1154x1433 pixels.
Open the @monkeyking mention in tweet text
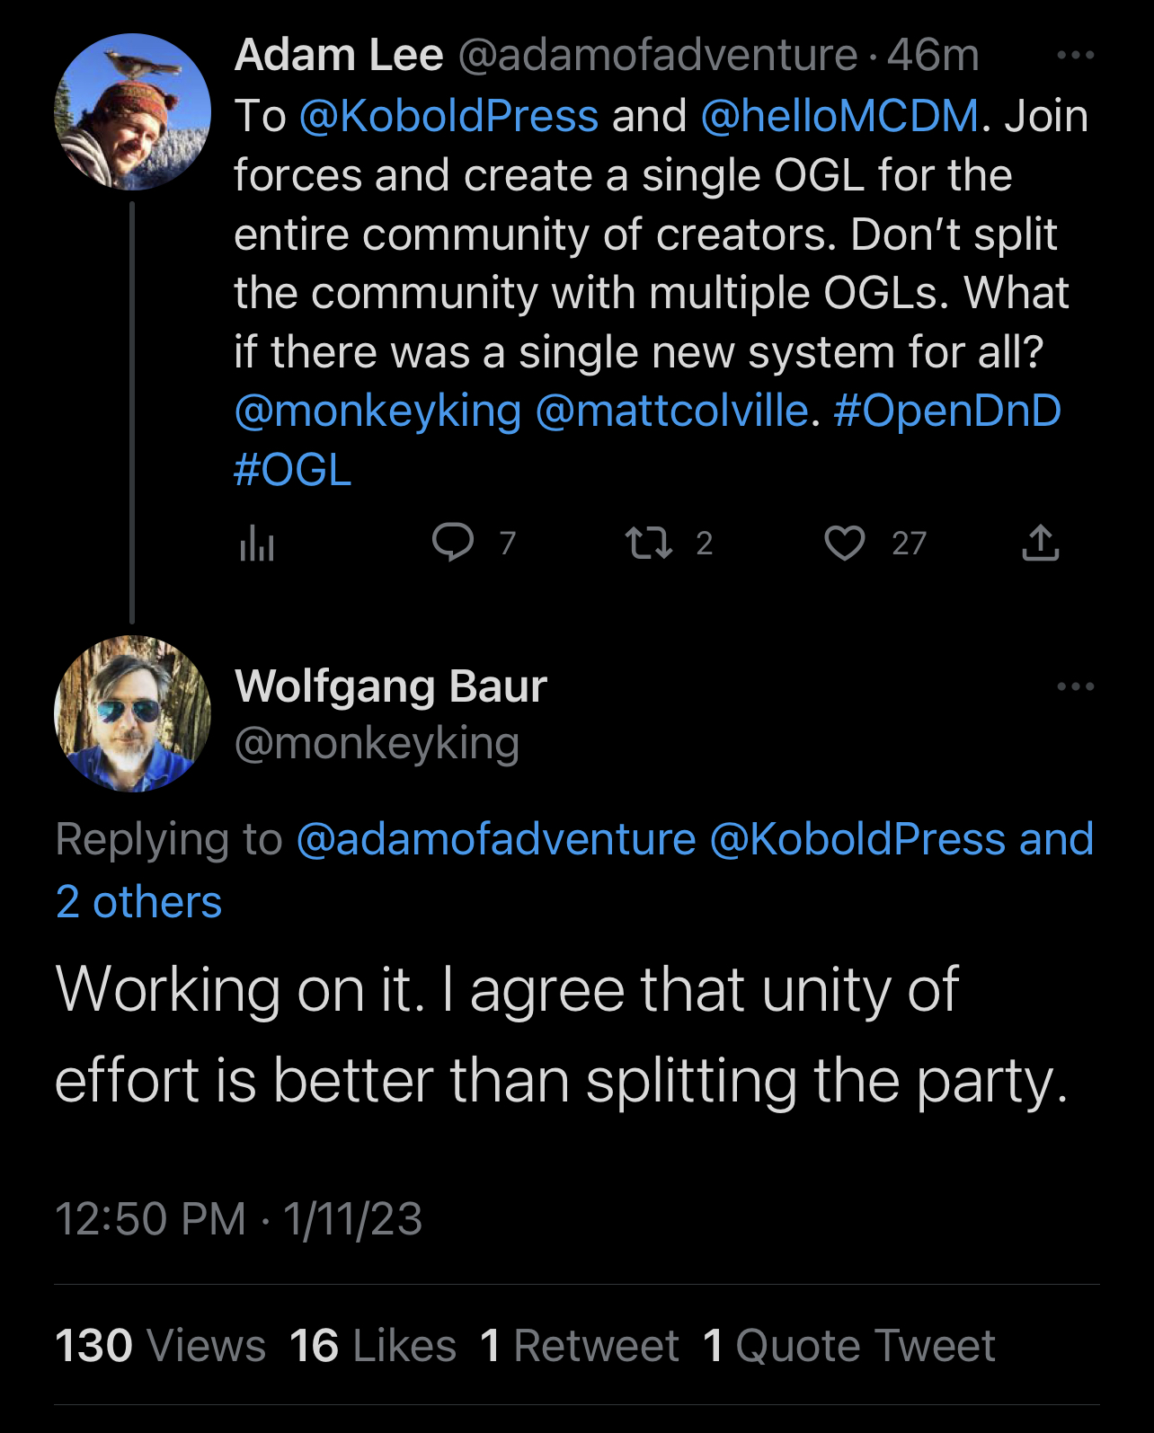click(x=377, y=411)
